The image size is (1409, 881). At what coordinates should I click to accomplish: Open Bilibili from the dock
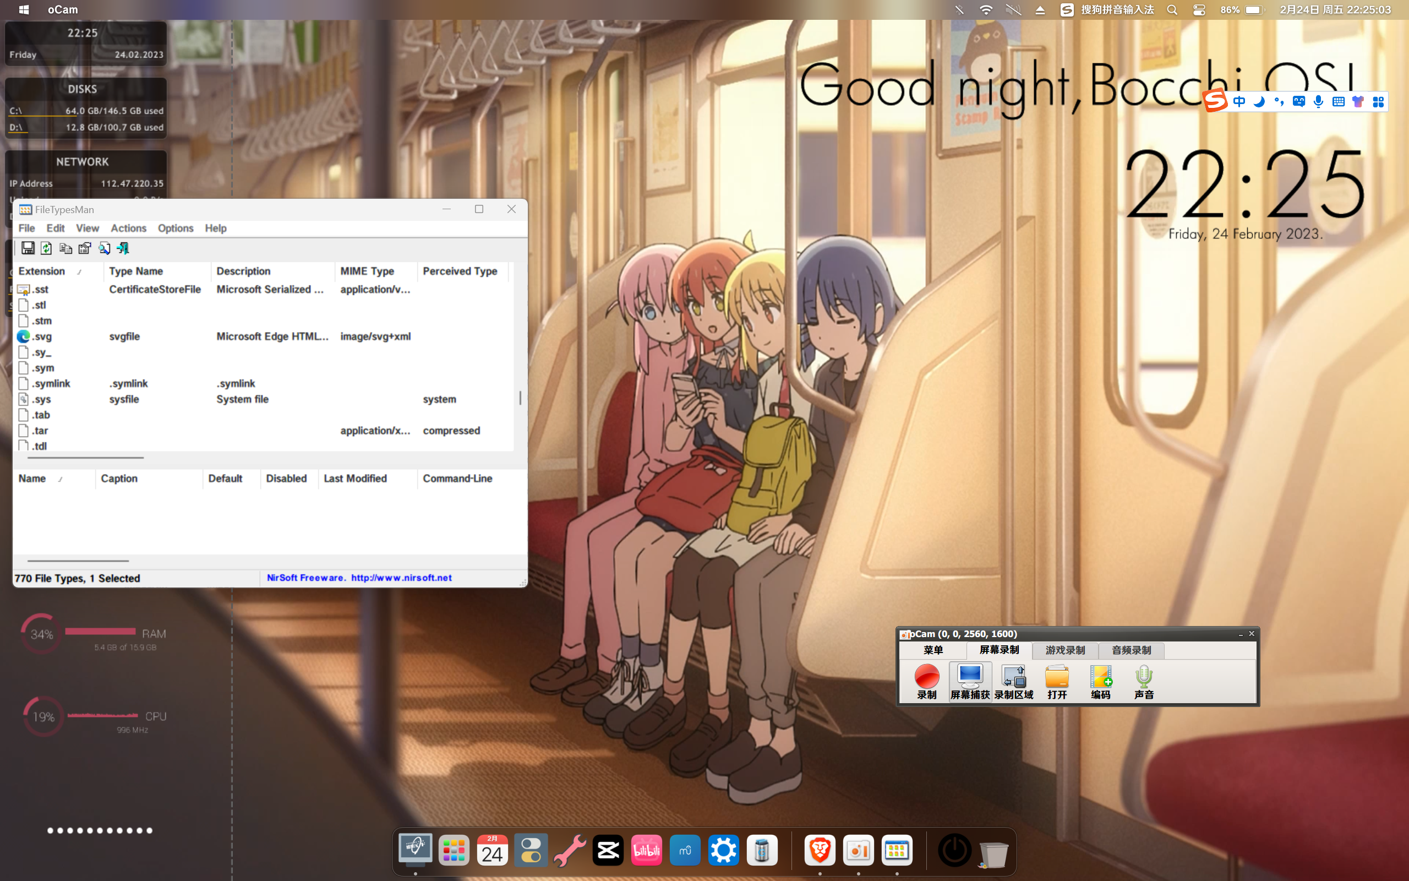[647, 850]
